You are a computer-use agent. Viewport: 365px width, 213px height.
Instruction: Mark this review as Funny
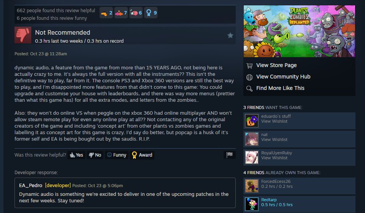(117, 155)
